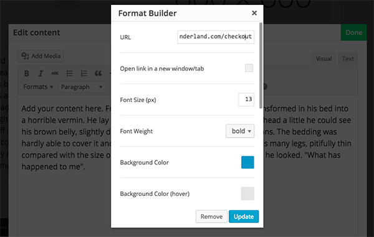Apply strikethrough from editor toolbar
Screen dimensions: 374x237
(55, 73)
